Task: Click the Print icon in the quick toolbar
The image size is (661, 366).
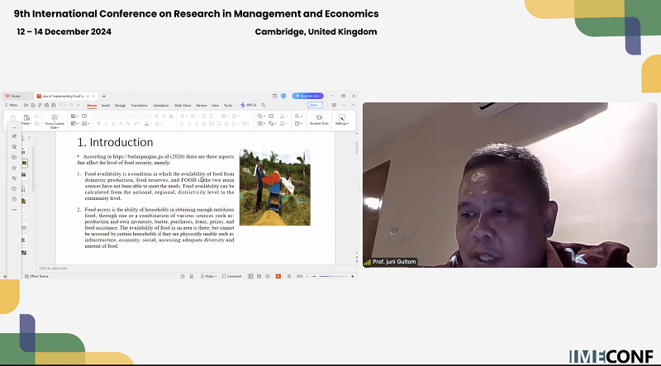Action: coord(46,106)
